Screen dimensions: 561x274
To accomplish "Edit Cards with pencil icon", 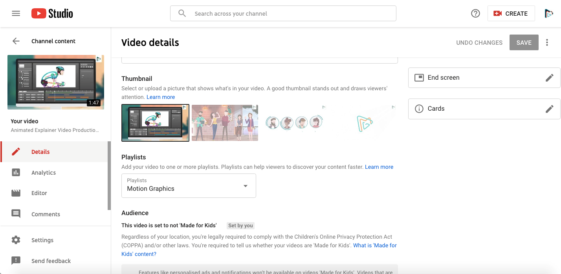I will tap(550, 109).
